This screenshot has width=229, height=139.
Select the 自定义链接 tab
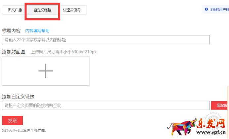[42, 10]
